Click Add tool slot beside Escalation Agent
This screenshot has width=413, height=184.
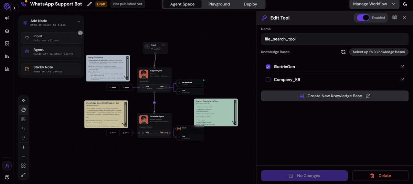pyautogui.click(x=190, y=137)
